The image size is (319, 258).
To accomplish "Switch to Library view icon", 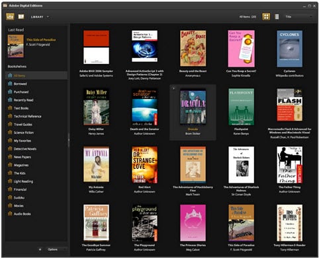I will click(x=10, y=16).
